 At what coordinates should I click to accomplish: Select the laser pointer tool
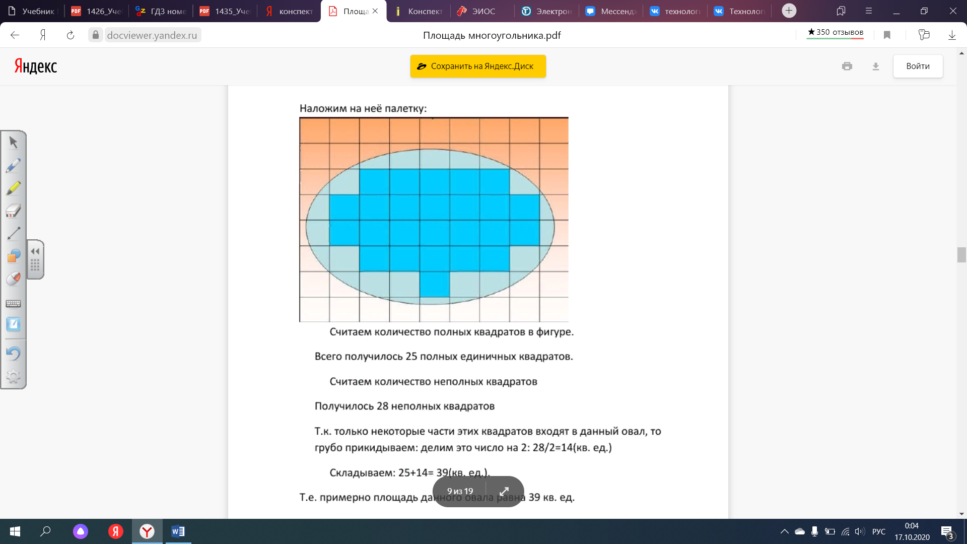(x=14, y=279)
